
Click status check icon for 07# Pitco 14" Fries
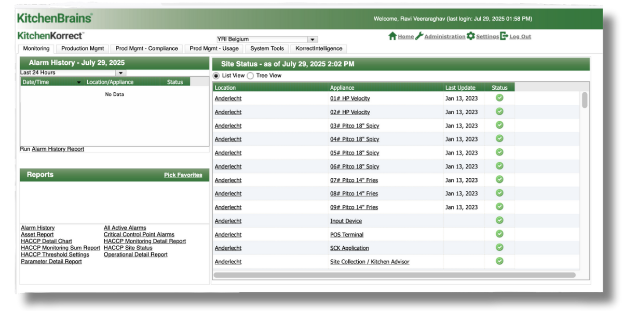(x=499, y=179)
